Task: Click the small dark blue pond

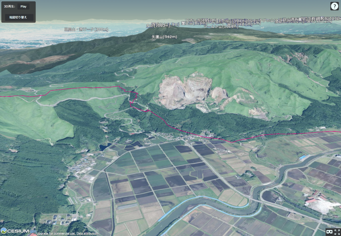Action: [x=104, y=147]
